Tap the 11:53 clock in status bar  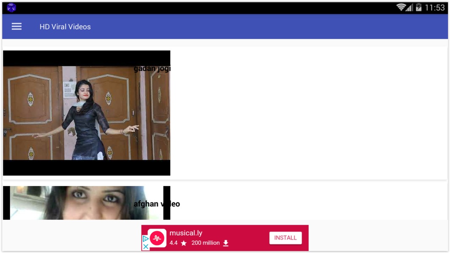click(x=434, y=8)
